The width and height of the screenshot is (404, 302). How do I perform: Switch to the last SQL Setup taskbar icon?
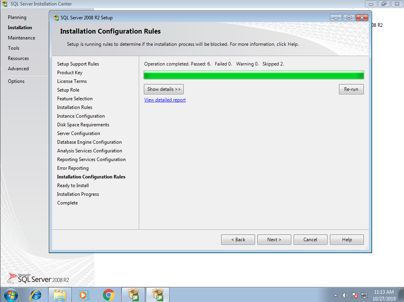[158, 294]
